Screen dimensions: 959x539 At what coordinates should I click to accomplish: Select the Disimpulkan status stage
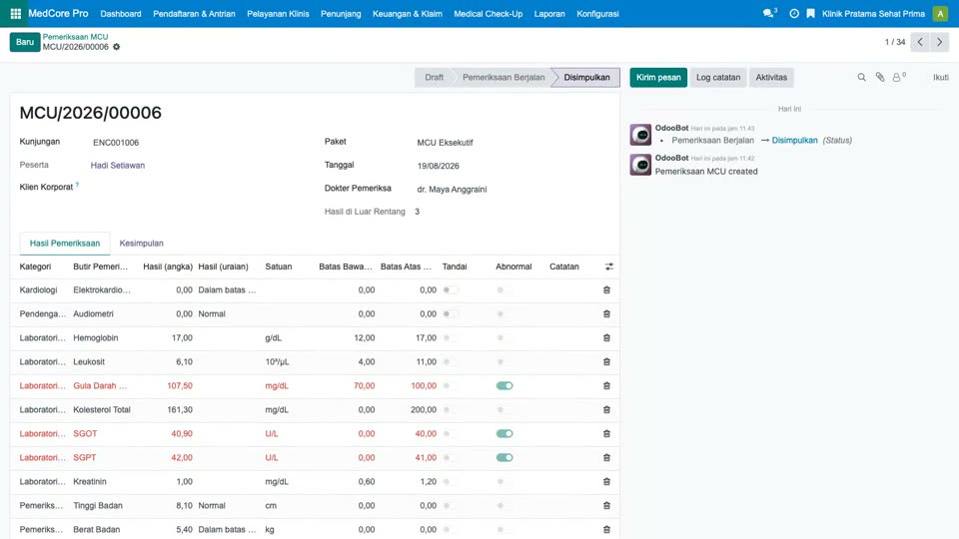(x=586, y=78)
